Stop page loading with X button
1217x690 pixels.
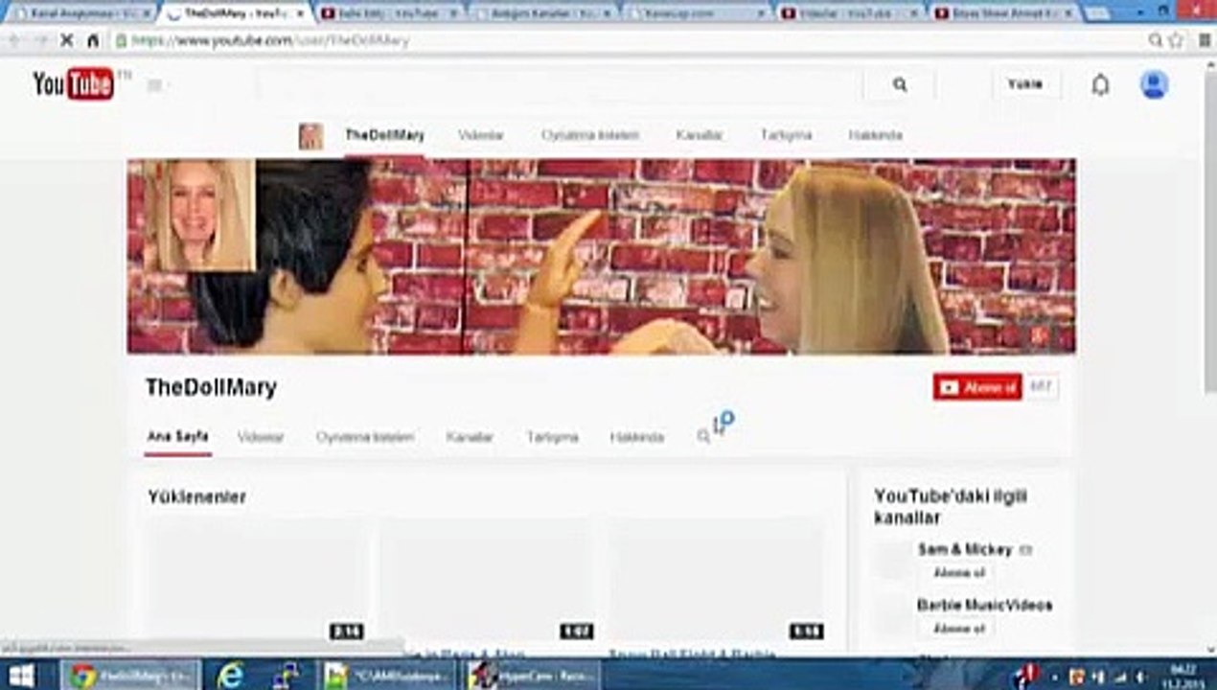[x=66, y=40]
